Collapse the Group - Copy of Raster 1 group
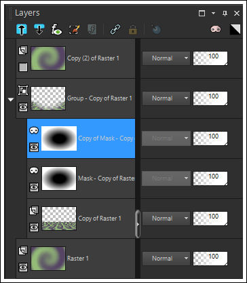 [11, 100]
